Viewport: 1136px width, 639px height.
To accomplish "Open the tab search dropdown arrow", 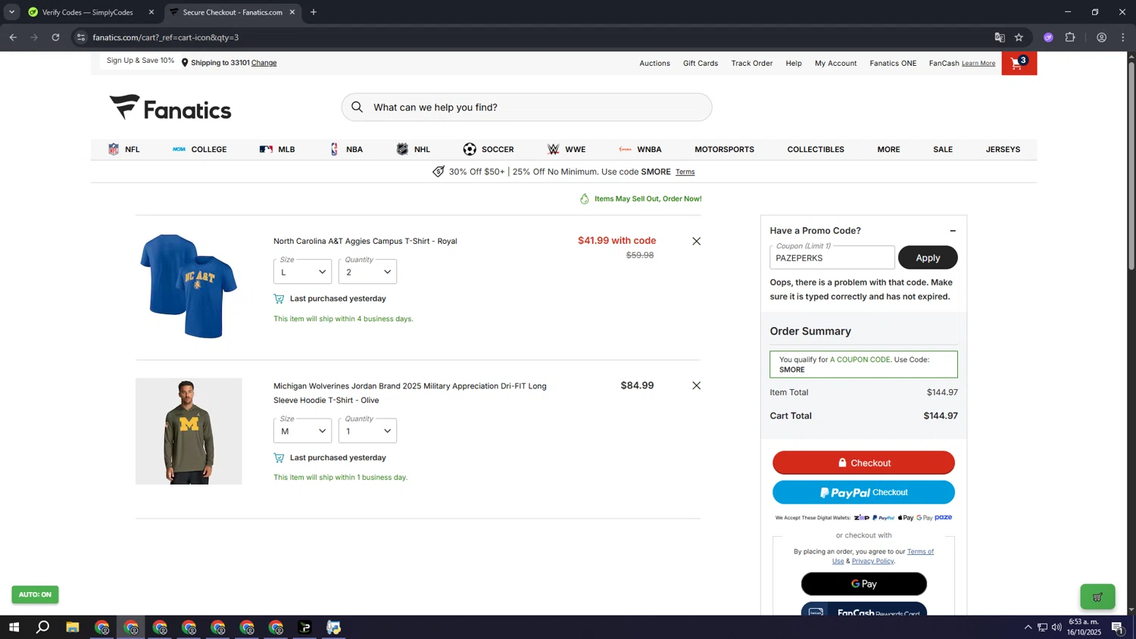I will click(11, 12).
